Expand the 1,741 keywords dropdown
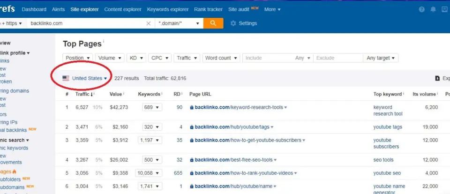 pyautogui.click(x=150, y=186)
